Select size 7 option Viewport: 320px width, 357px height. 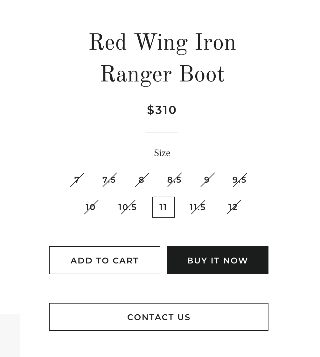coord(77,180)
